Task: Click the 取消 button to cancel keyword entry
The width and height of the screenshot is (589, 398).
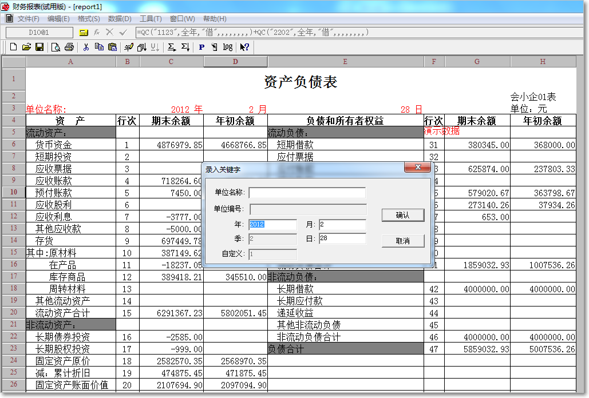Action: click(404, 241)
